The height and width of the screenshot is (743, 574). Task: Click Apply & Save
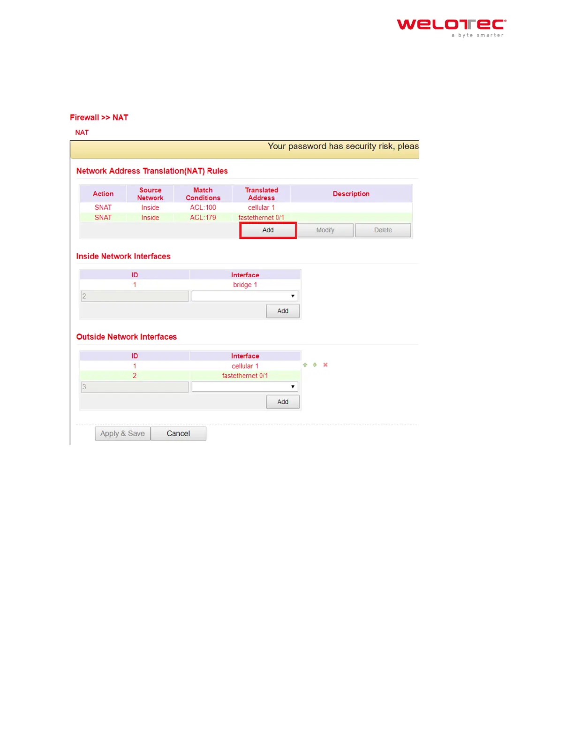pos(123,433)
